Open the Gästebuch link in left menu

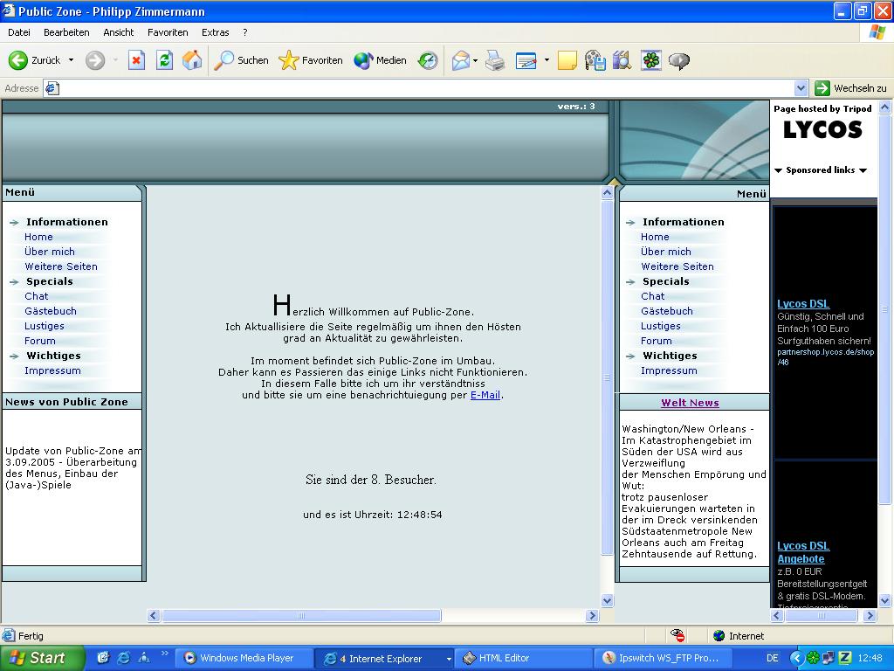pos(51,311)
